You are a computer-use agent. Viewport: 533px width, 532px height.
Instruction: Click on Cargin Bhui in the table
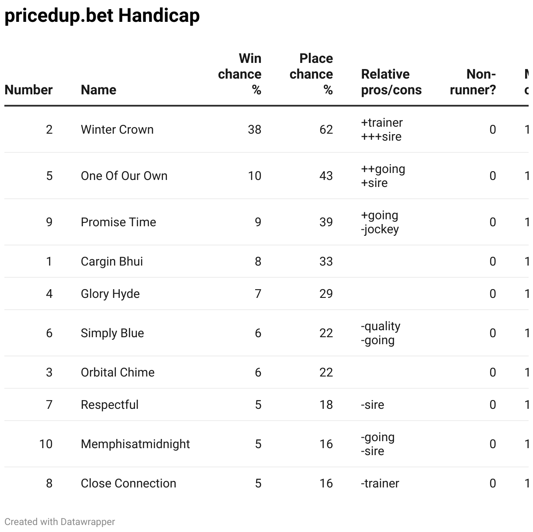[x=112, y=262]
